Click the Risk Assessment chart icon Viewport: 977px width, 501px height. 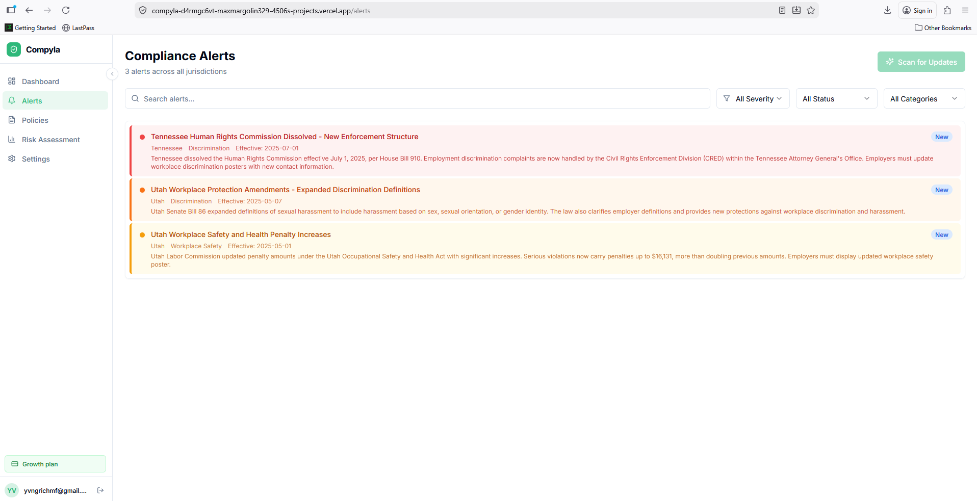(12, 139)
